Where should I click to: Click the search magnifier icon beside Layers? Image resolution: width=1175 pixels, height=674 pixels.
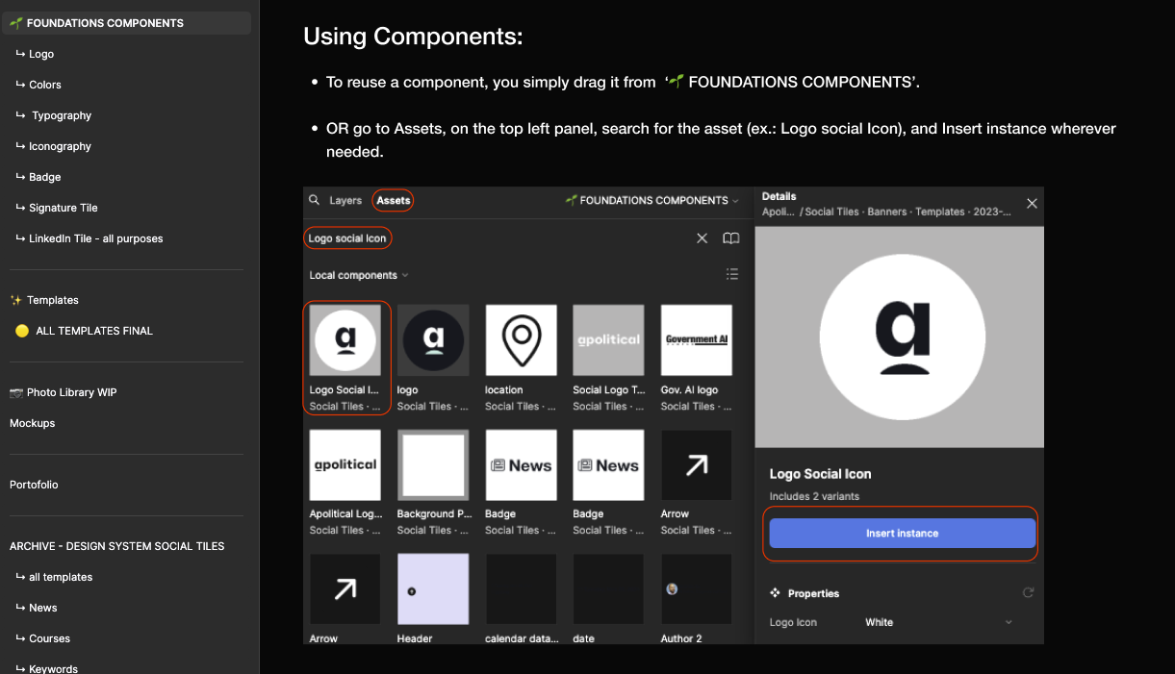tap(314, 200)
